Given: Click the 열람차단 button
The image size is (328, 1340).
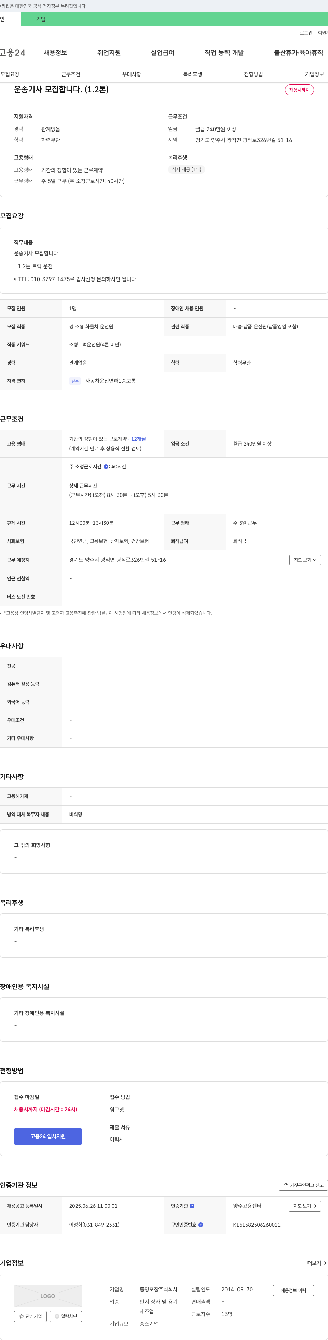Looking at the screenshot, I should (66, 1316).
